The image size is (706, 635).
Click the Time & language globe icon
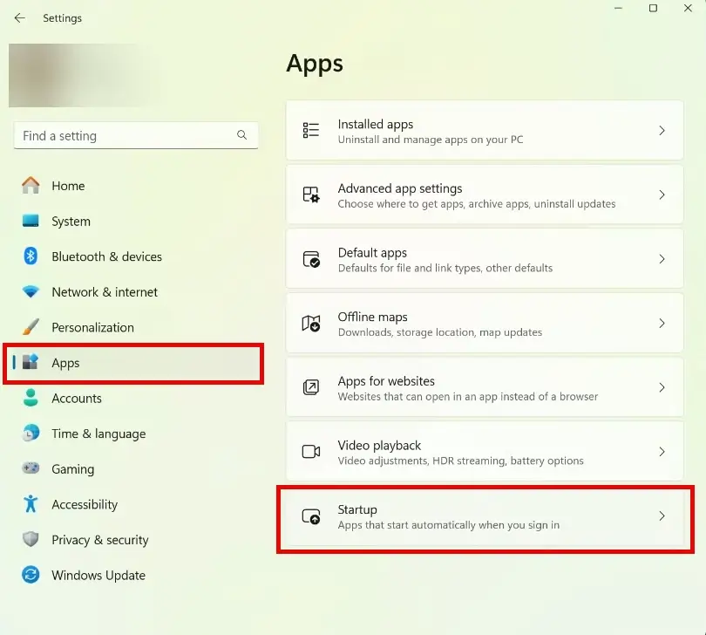tap(31, 433)
